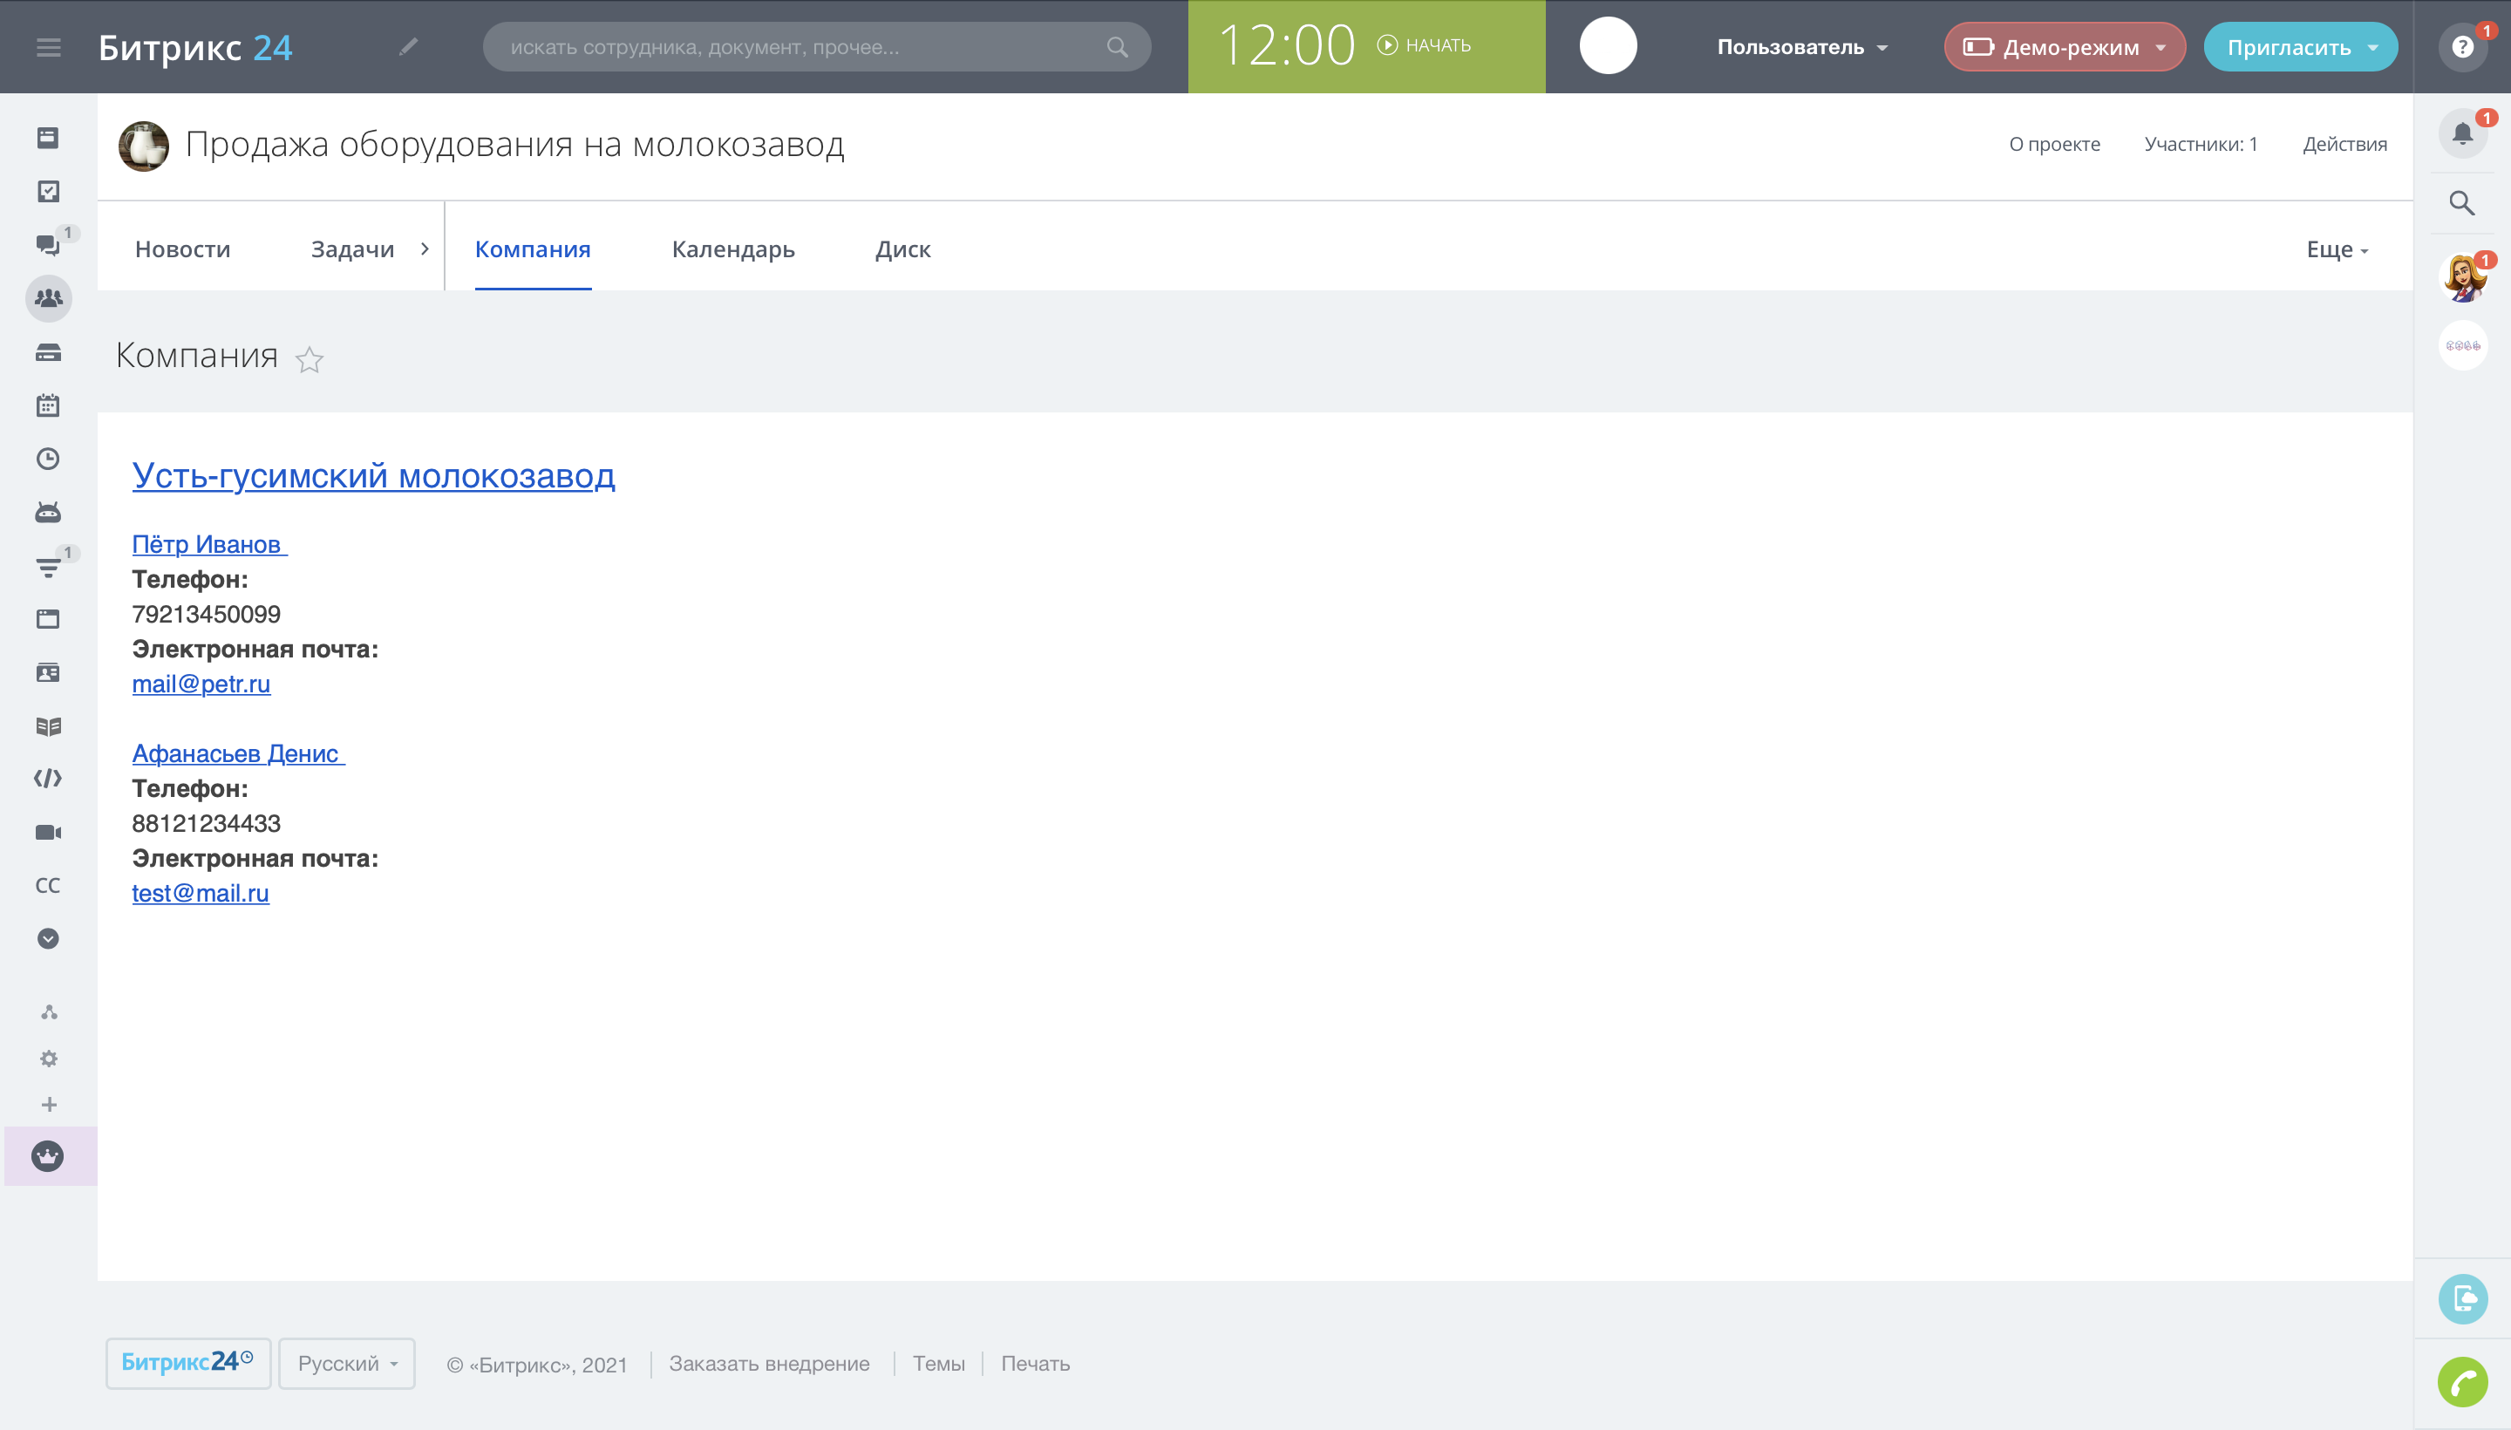Switch to the Диск tab

(902, 249)
